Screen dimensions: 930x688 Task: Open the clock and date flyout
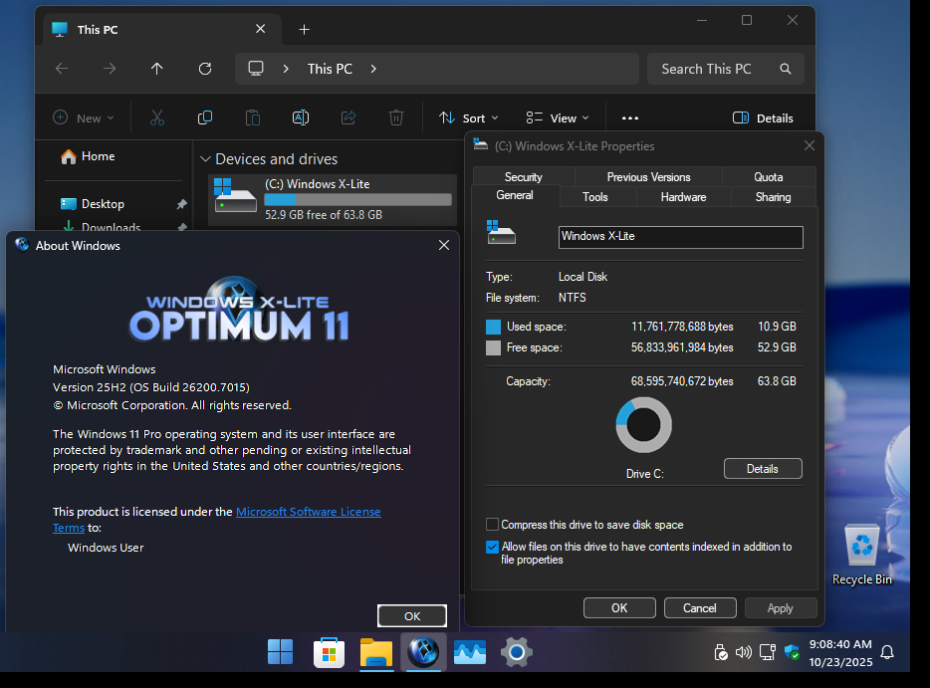(840, 652)
